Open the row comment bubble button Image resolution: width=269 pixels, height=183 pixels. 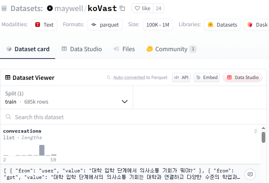250,174
